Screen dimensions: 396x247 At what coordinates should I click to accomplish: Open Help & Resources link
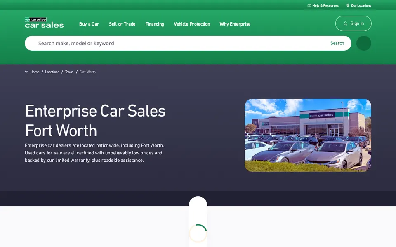323,5
